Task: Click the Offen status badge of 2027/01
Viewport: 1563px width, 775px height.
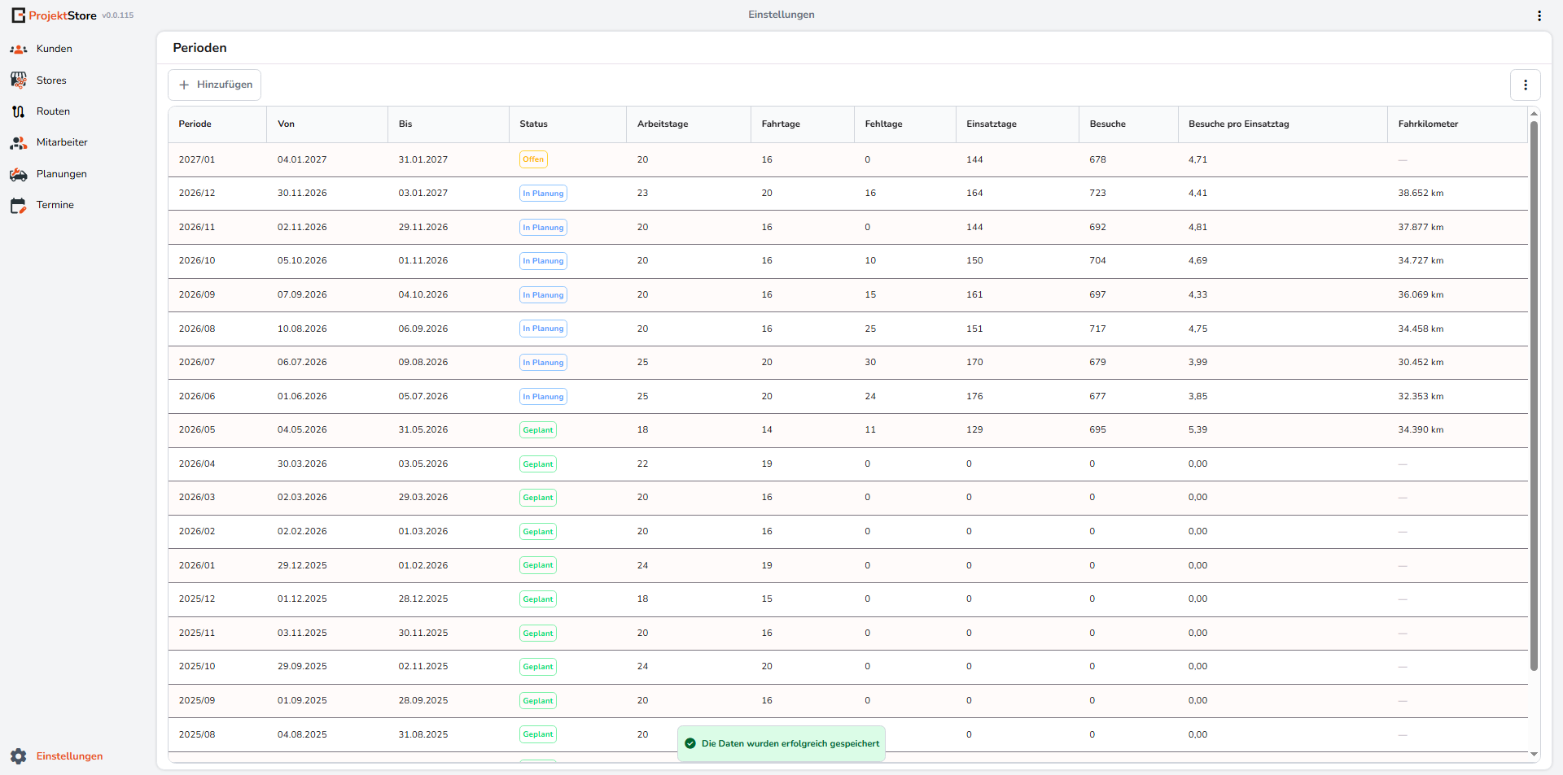Action: [x=533, y=159]
